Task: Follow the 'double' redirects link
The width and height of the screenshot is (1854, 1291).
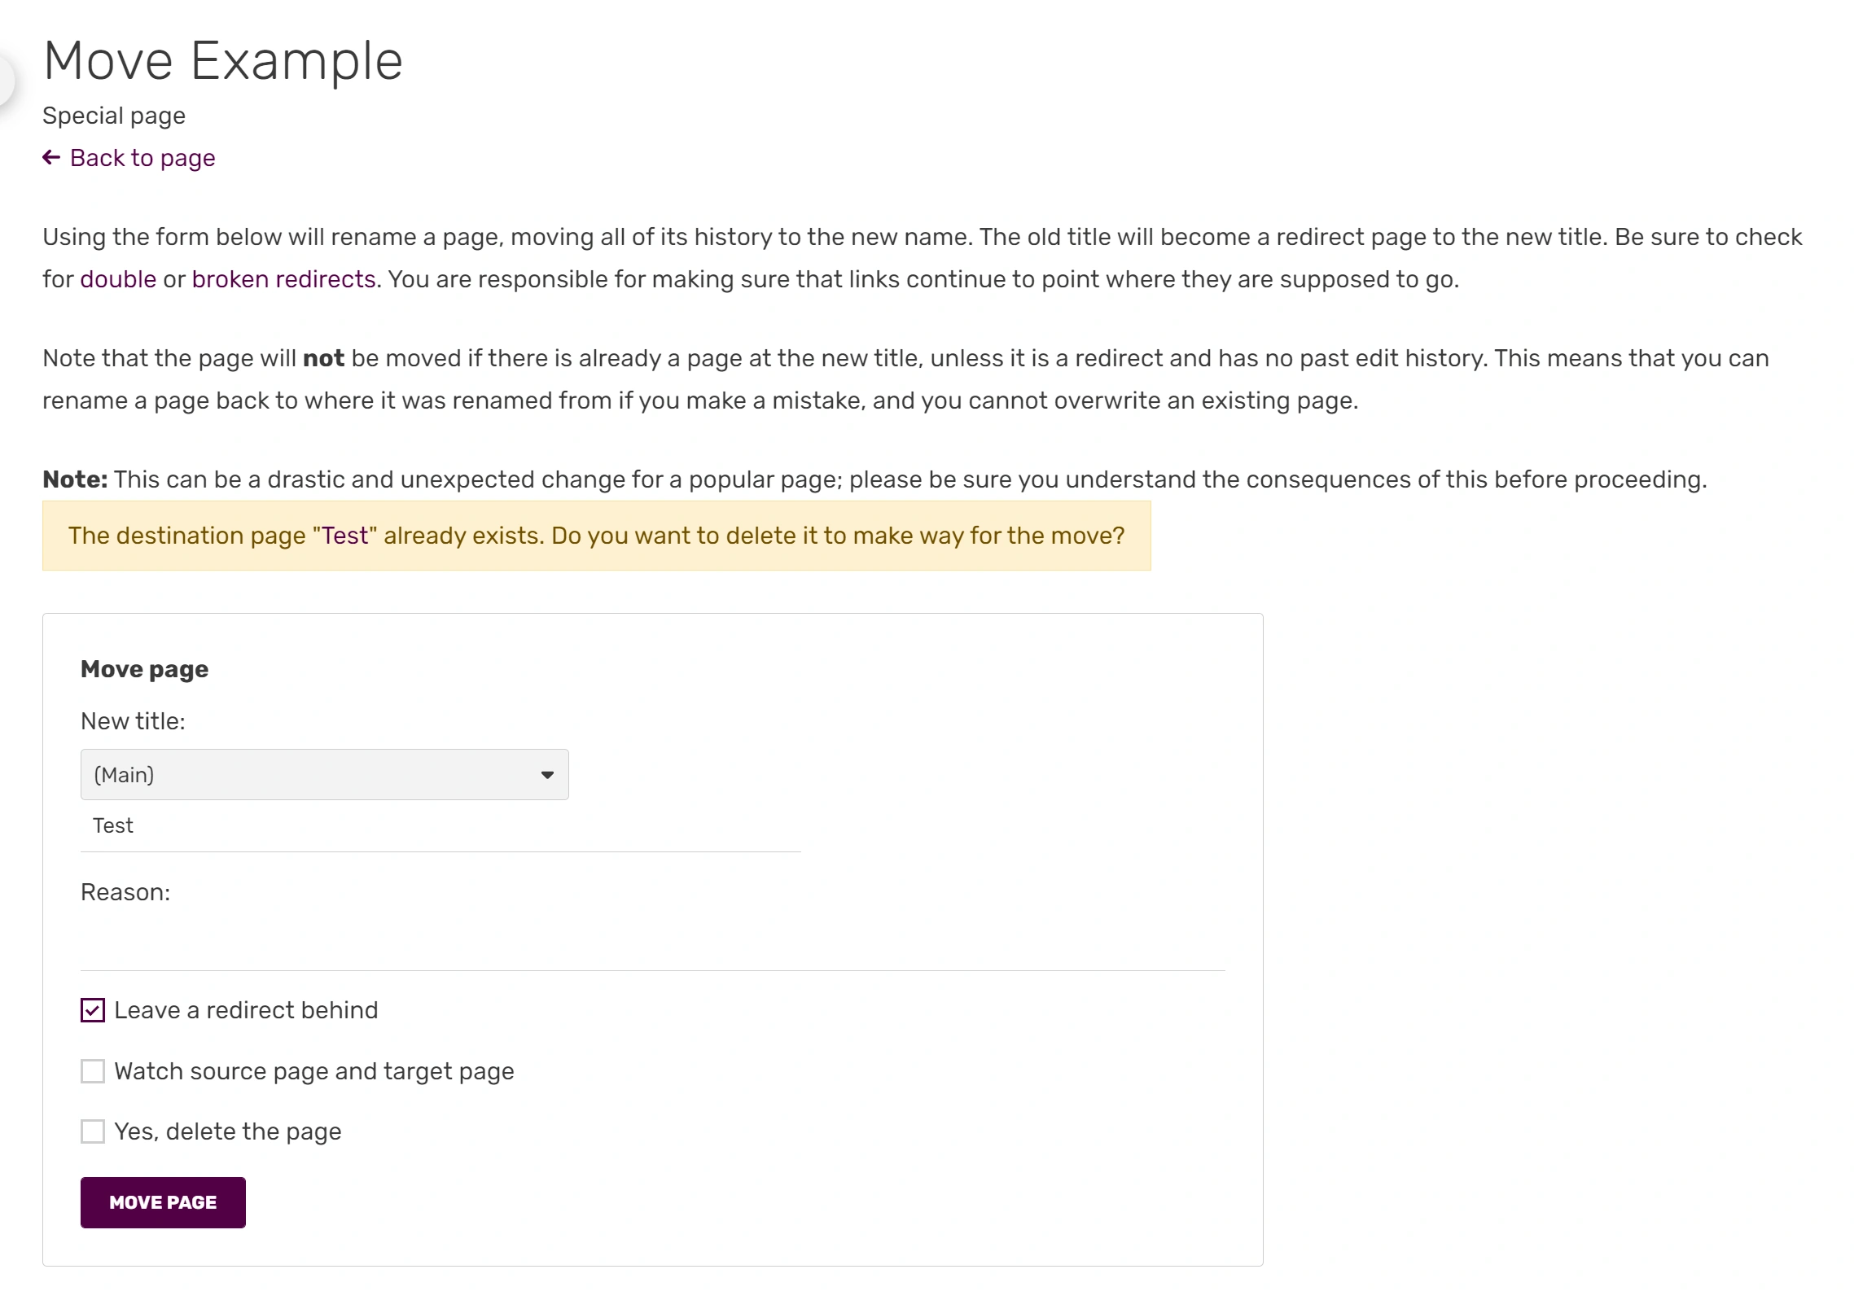Action: coord(118,279)
